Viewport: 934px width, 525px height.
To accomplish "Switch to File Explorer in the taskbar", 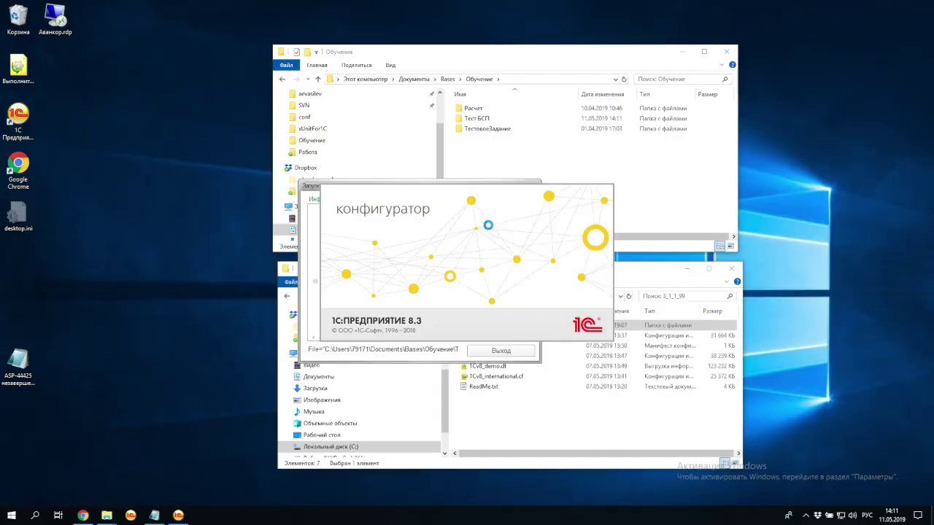I will (107, 516).
